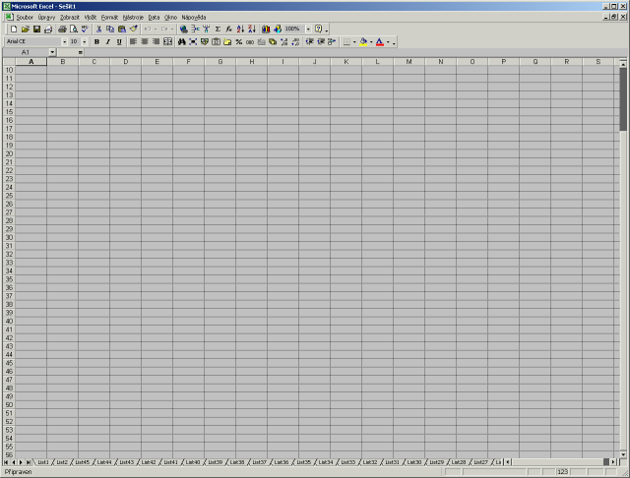Image resolution: width=630 pixels, height=478 pixels.
Task: Open the font name dropdown Arial CE
Action: [x=63, y=42]
